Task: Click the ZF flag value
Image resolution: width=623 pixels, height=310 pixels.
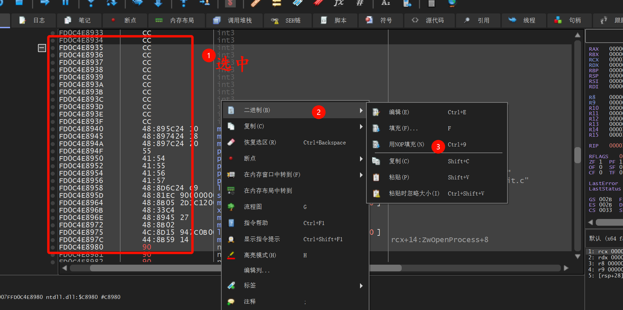Action: (x=601, y=162)
